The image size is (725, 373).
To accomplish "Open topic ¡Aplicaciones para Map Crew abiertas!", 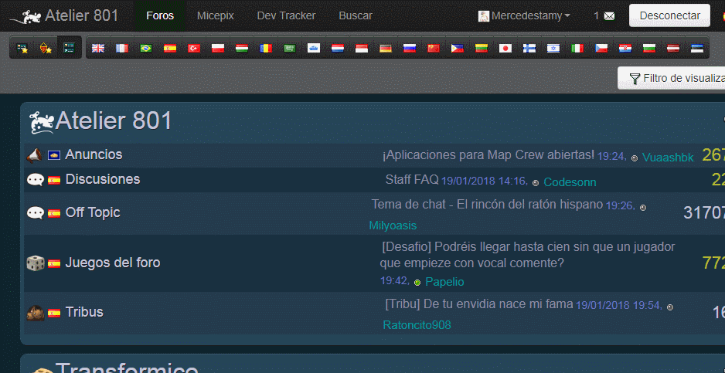I will (x=488, y=155).
